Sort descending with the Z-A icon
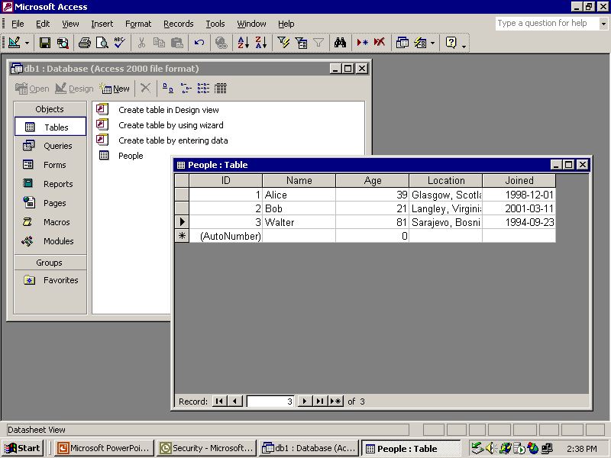Screen dimensions: 611x458 [261, 43]
